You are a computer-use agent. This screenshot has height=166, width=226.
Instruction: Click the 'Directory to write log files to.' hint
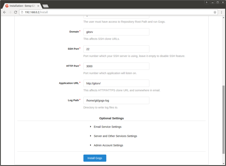(101, 108)
